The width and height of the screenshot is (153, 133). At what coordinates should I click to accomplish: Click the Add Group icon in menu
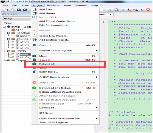(x=35, y=13)
